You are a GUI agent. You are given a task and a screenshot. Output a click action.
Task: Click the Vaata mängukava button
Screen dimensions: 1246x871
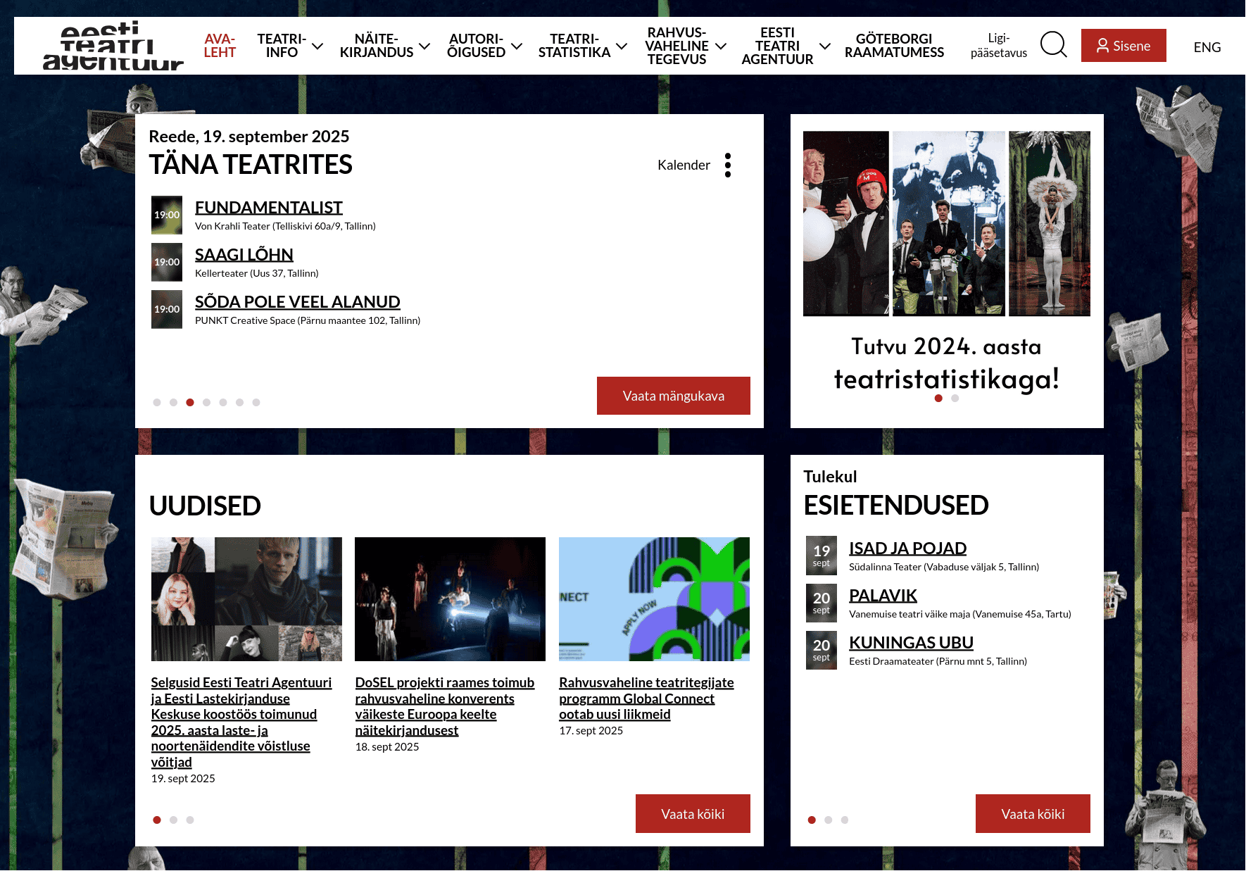tap(673, 396)
